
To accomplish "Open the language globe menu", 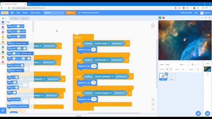I will [x=13, y=13].
